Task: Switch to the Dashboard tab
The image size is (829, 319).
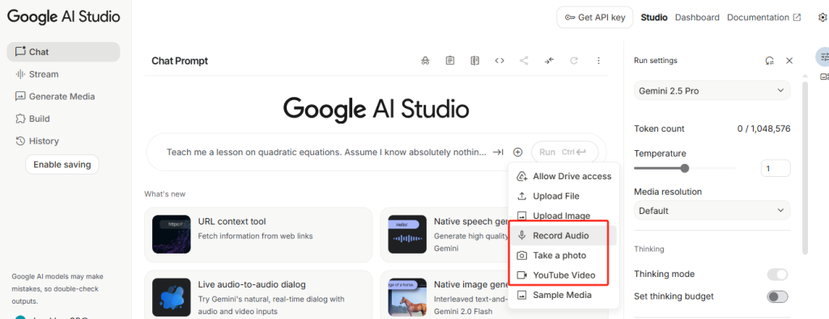Action: click(697, 18)
